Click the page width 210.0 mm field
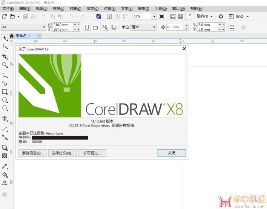 [x=63, y=25]
